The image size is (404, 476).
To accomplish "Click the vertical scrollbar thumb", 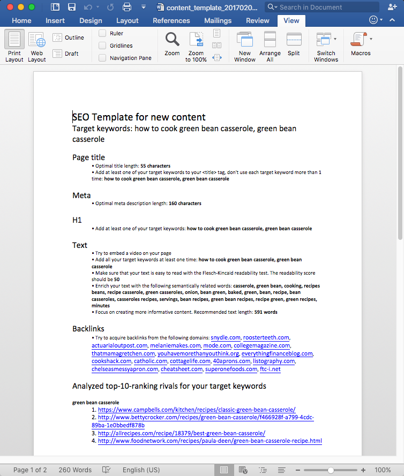I will click(x=400, y=153).
